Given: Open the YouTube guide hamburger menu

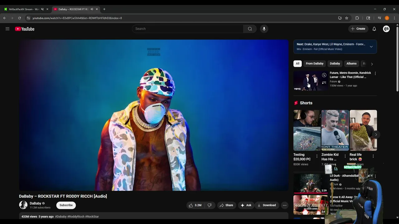Looking at the screenshot, I should click(7, 29).
